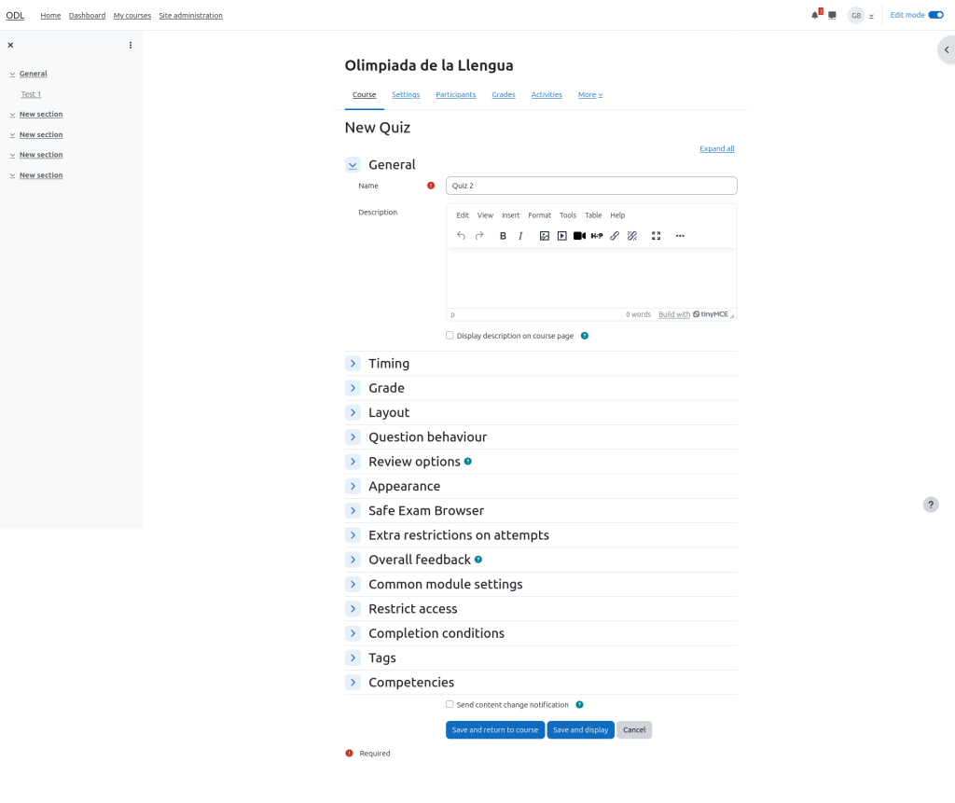Click the record video camera icon
The width and height of the screenshot is (955, 803).
(579, 236)
